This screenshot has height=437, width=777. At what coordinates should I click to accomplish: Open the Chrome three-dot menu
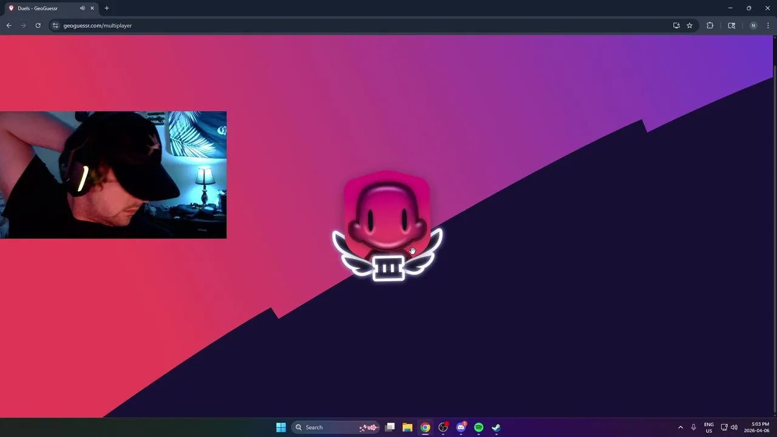(769, 25)
